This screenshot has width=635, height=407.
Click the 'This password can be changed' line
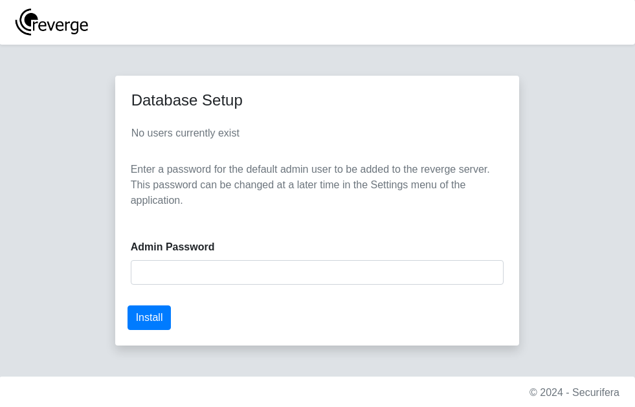point(298,185)
